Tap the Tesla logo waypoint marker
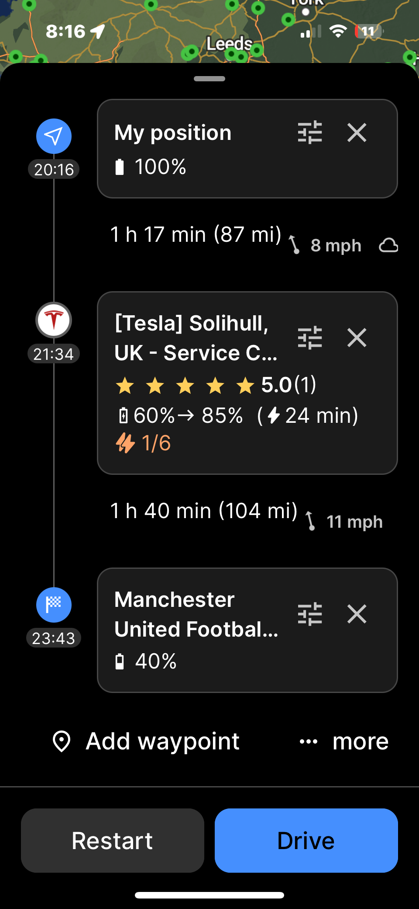The width and height of the screenshot is (419, 909). (x=54, y=320)
